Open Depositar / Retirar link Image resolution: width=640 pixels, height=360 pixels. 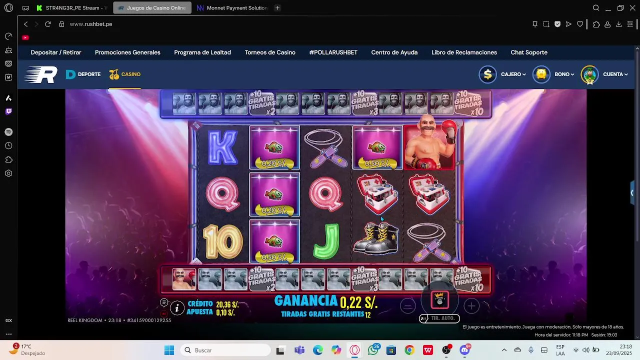coord(56,52)
